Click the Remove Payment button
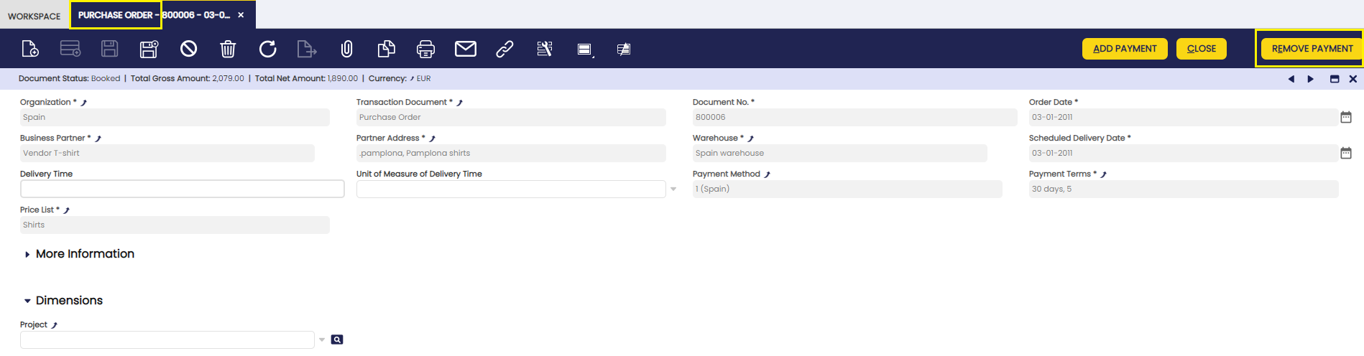The width and height of the screenshot is (1364, 356). point(1312,49)
